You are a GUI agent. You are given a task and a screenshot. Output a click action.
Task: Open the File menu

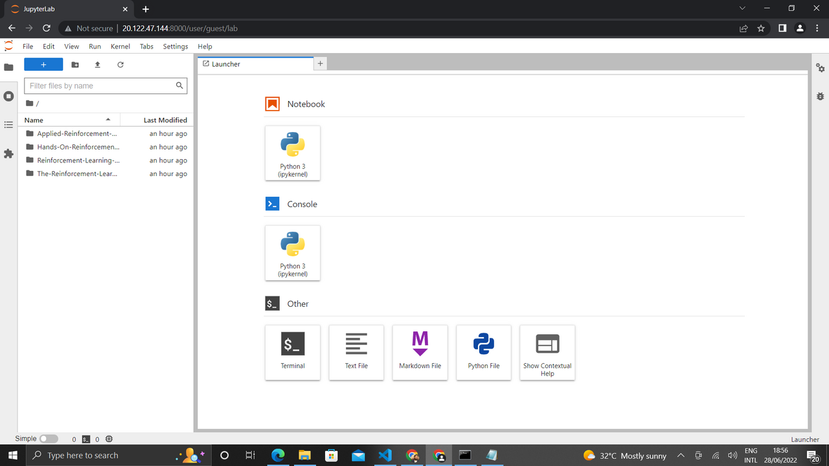tap(28, 47)
